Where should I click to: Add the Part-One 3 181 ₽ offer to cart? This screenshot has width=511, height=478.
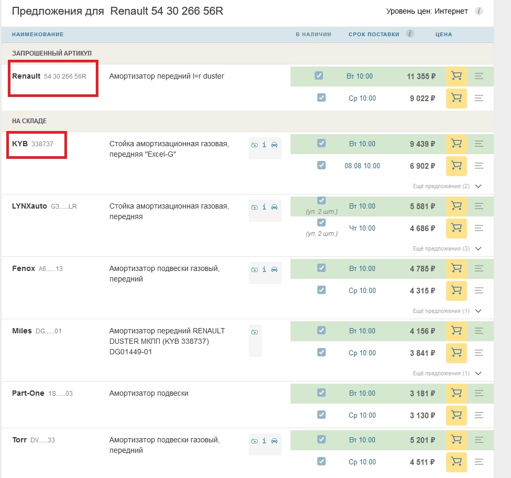point(456,393)
